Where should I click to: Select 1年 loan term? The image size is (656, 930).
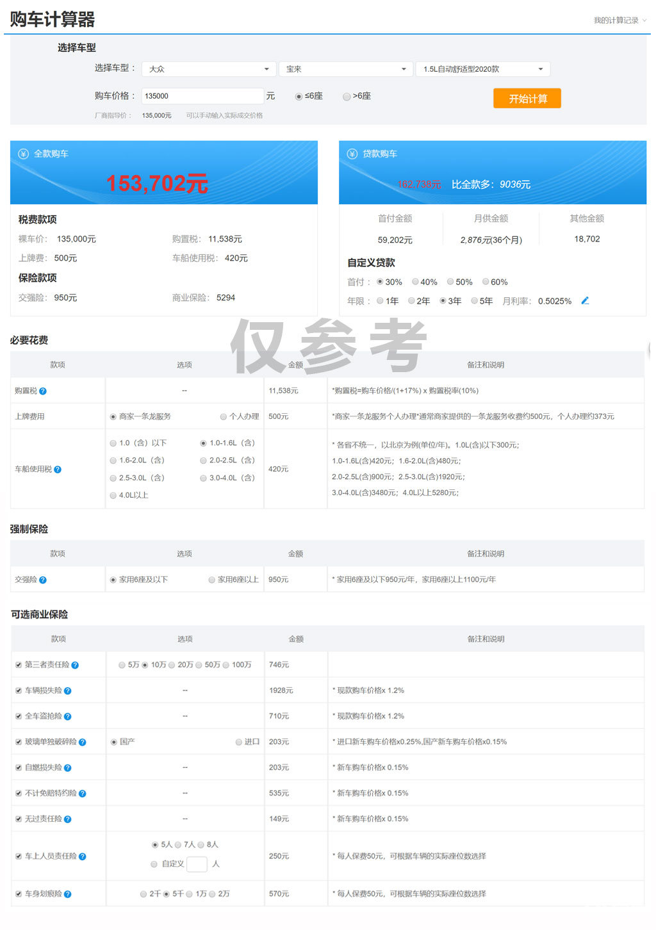click(x=380, y=301)
